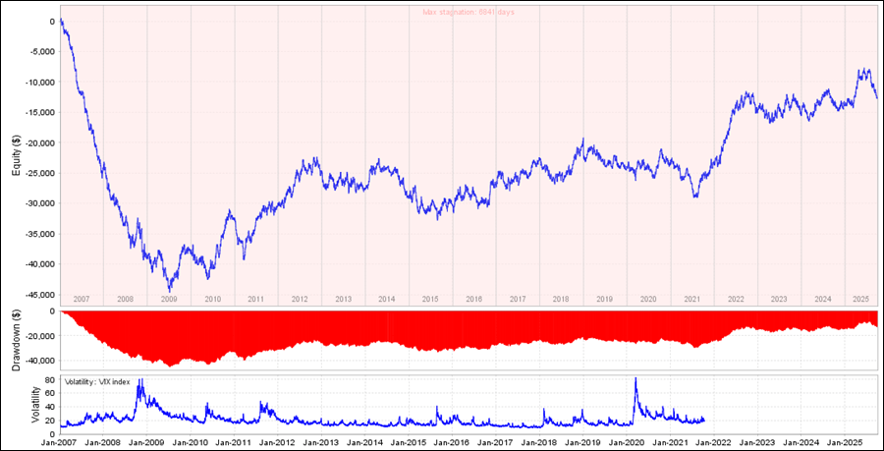Select the Jan-2025 date on the bottom axis
This screenshot has height=451, width=884.
(847, 442)
